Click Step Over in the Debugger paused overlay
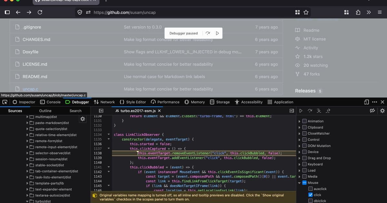 208,33
